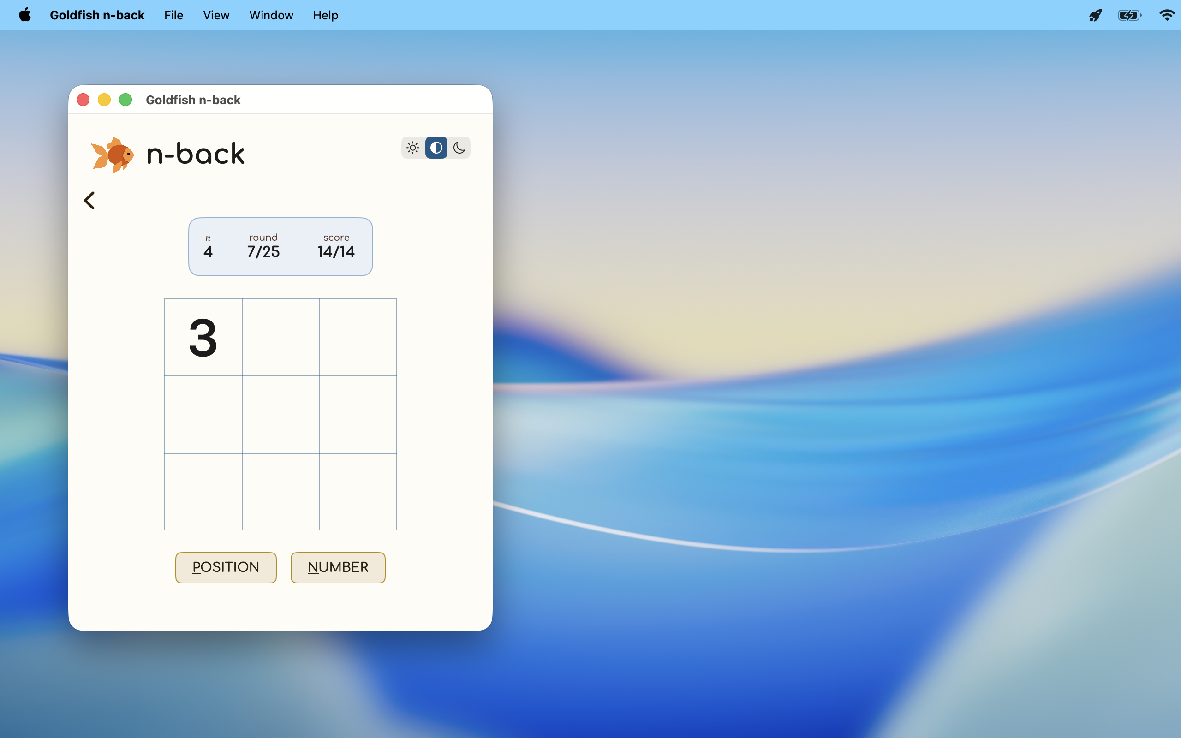The width and height of the screenshot is (1181, 738).
Task: Click the POSITION match button
Action: point(226,567)
